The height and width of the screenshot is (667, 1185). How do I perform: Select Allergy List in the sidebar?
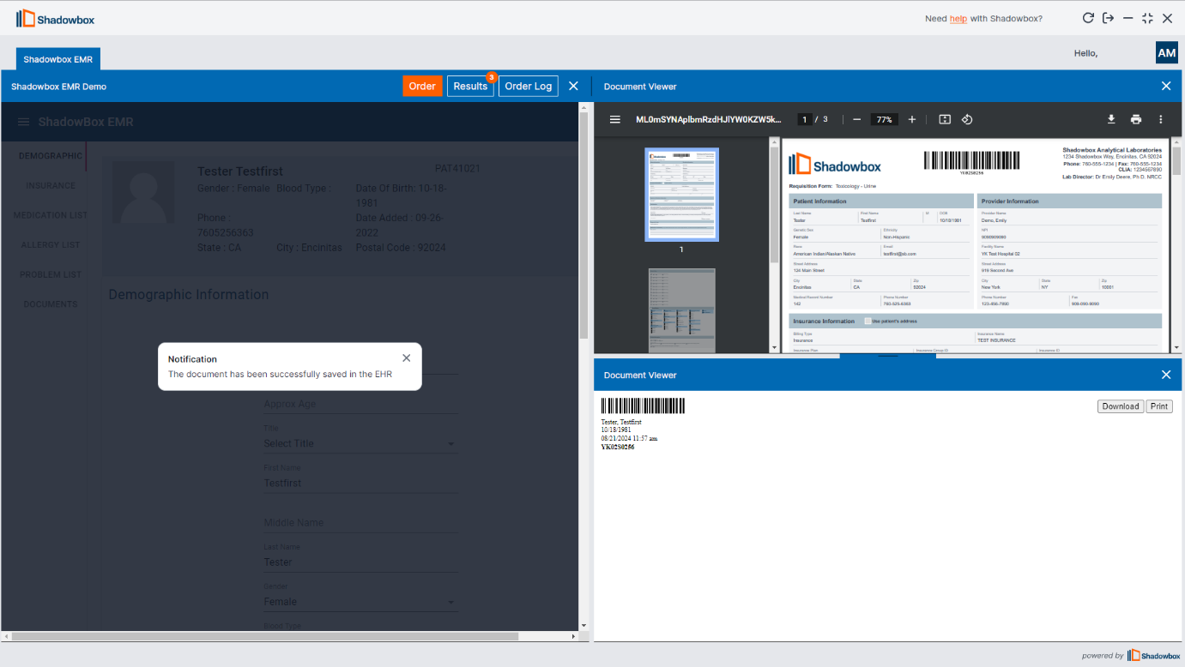coord(51,245)
